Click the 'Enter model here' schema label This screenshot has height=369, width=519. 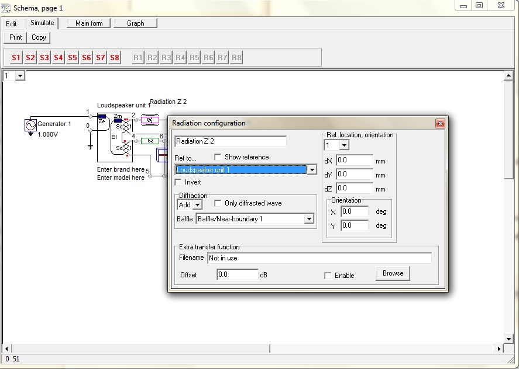coord(121,177)
